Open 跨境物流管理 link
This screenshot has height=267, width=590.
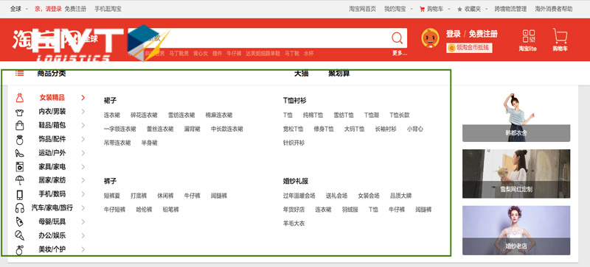tap(510, 9)
